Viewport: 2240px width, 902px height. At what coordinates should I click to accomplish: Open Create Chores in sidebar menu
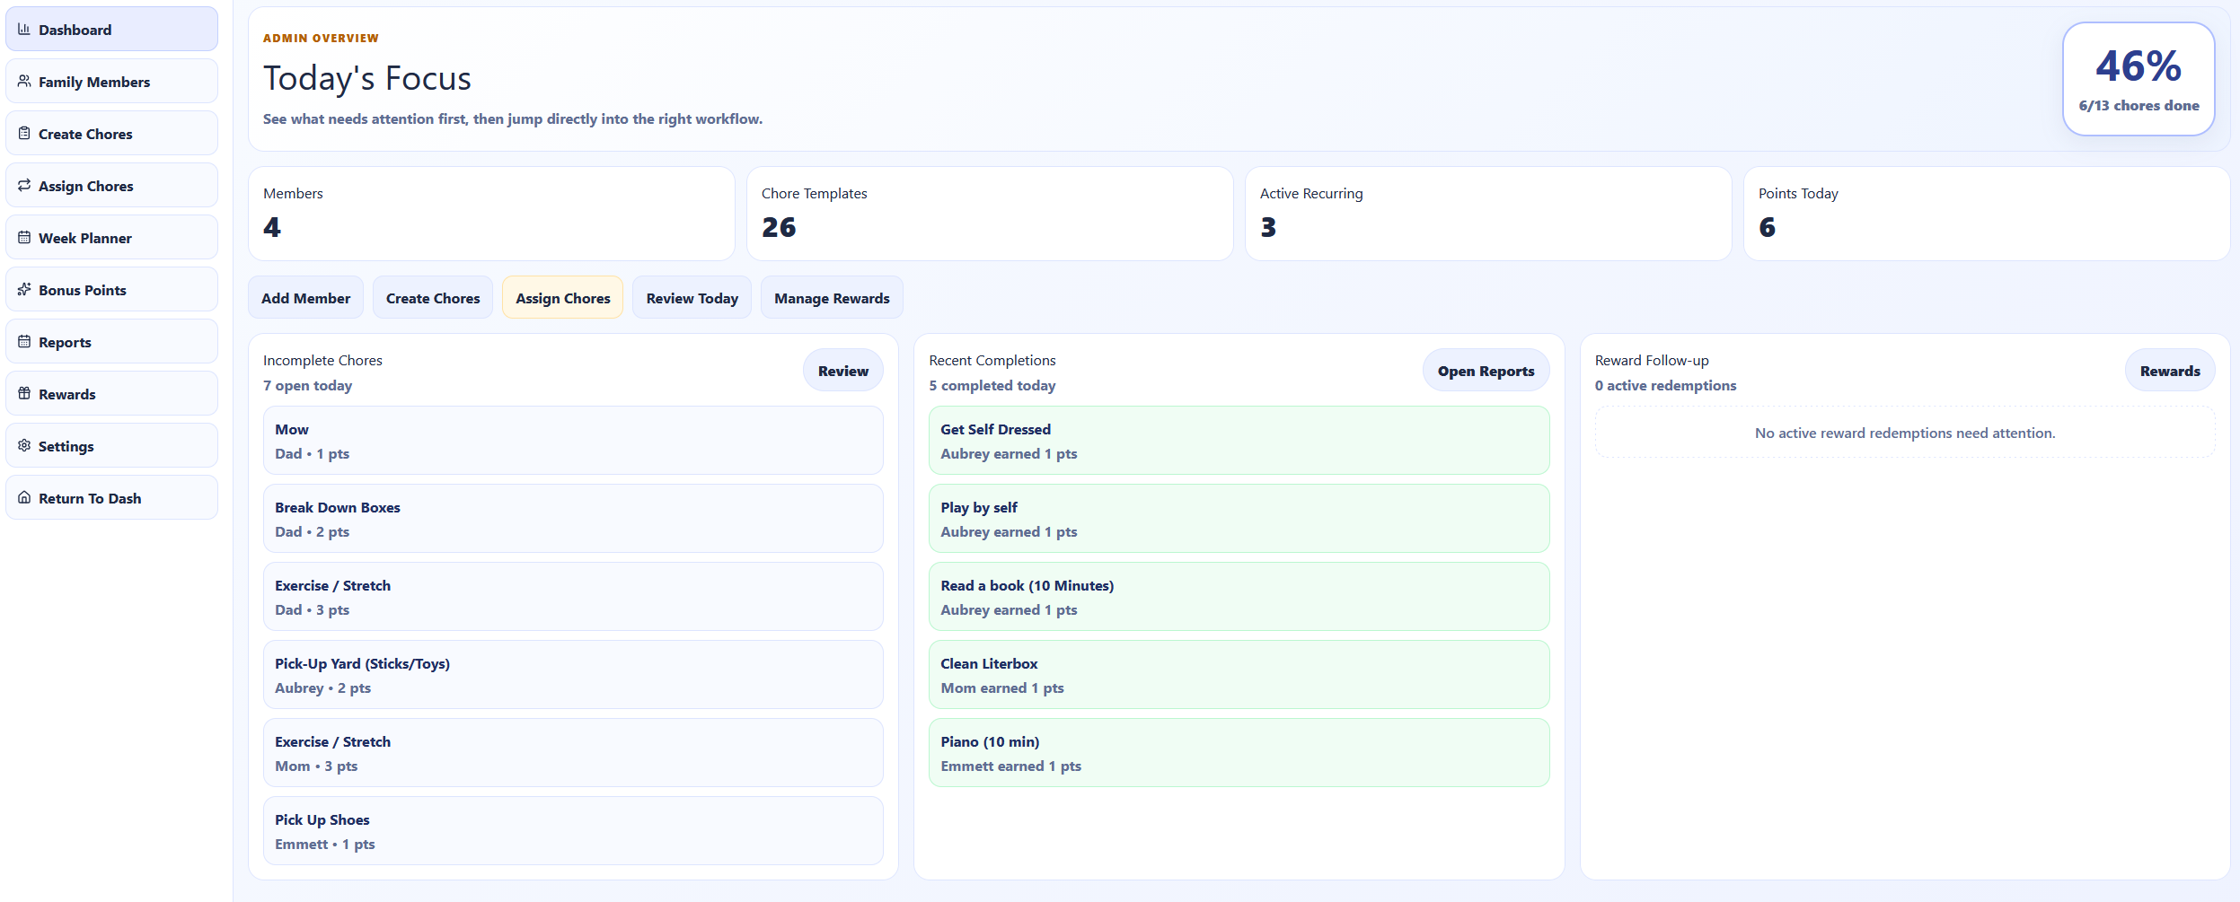tap(111, 134)
